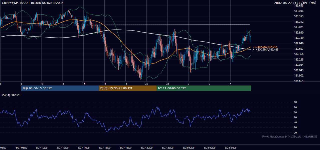Select the 東京 08:00-15:30 JST session bar
The height and width of the screenshot is (150, 320).
[60, 88]
